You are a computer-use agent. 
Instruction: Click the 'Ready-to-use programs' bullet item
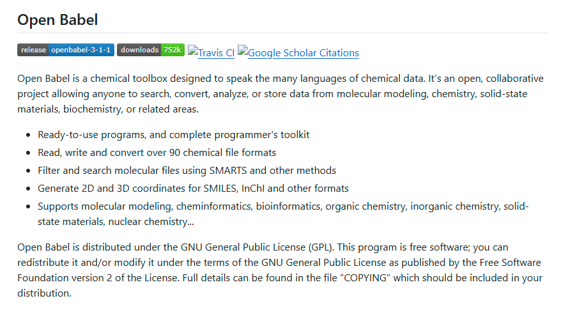coord(174,135)
